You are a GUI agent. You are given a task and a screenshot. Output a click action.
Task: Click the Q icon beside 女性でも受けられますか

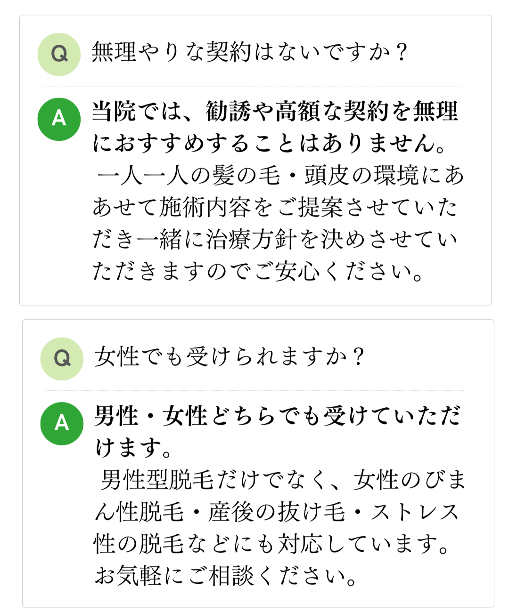(62, 359)
